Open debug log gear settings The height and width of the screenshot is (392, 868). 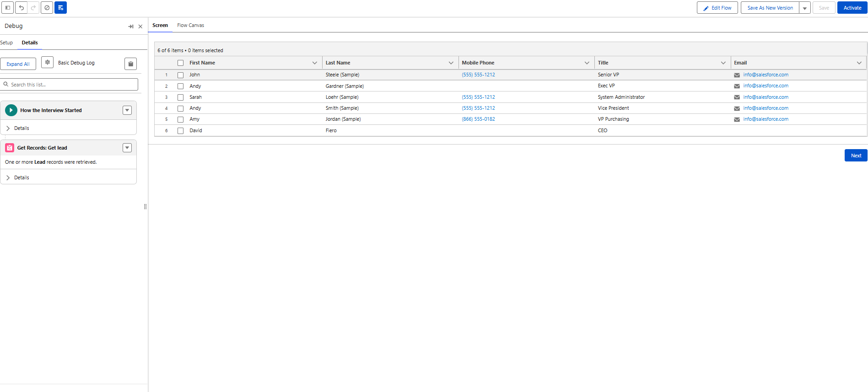[x=48, y=63]
